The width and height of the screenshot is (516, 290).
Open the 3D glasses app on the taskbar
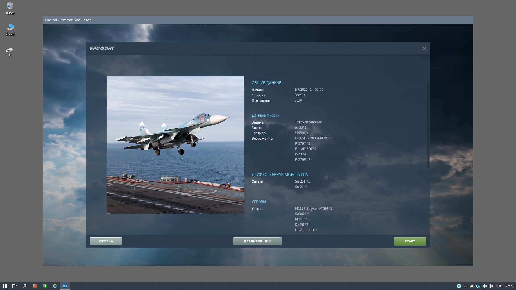[25, 286]
